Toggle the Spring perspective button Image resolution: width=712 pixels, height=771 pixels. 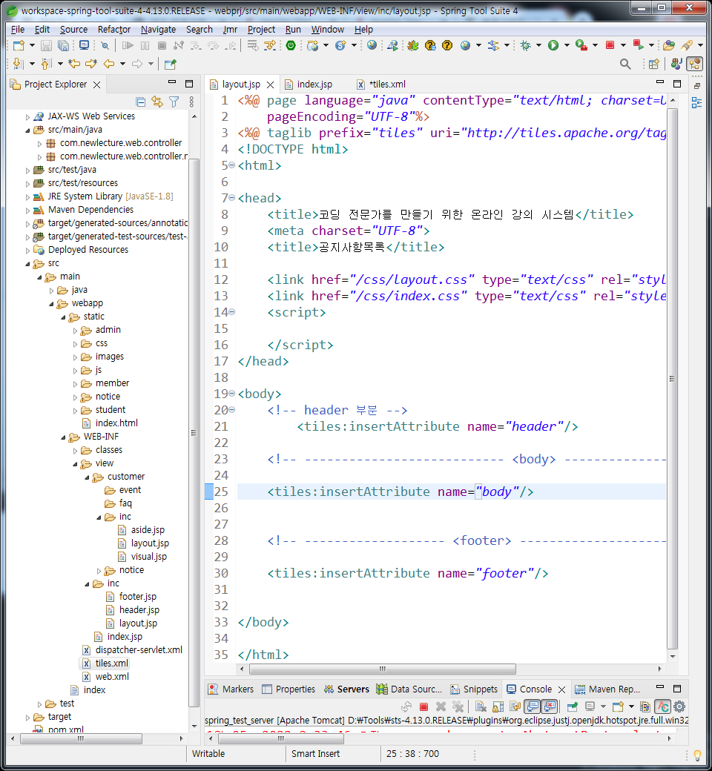click(x=676, y=64)
